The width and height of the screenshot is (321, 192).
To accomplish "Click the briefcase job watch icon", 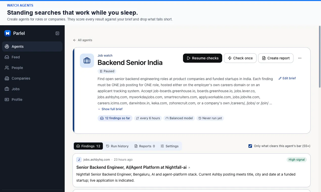I will coord(87,61).
